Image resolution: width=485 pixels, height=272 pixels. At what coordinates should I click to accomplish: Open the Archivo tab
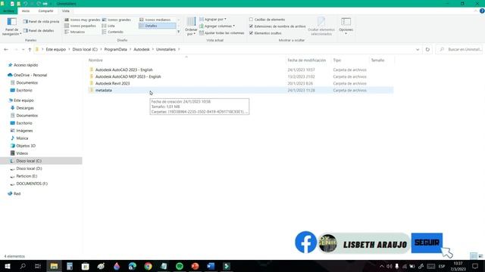tap(8, 11)
